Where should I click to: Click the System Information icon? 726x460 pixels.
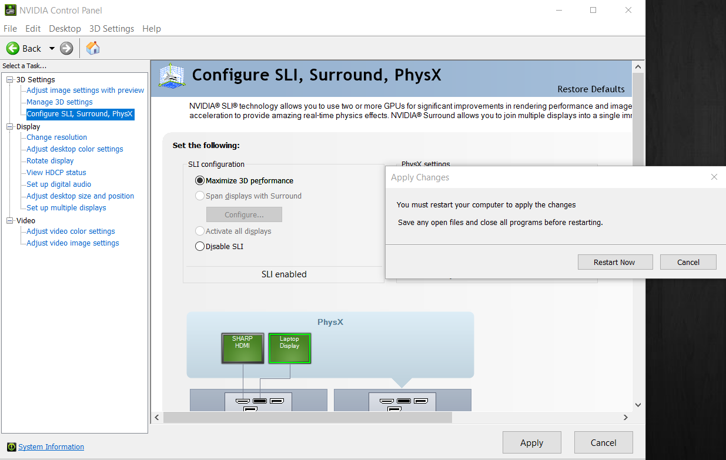(11, 447)
